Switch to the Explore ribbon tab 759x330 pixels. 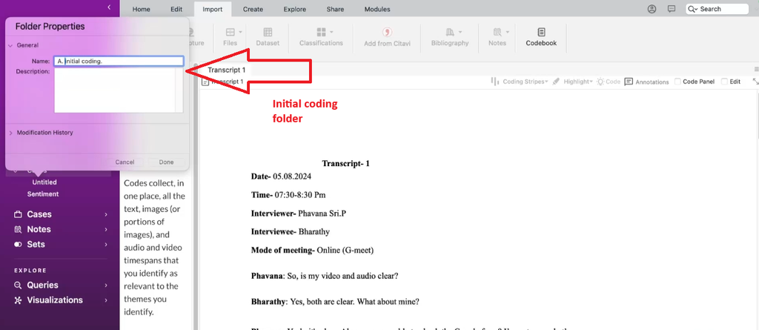point(295,9)
